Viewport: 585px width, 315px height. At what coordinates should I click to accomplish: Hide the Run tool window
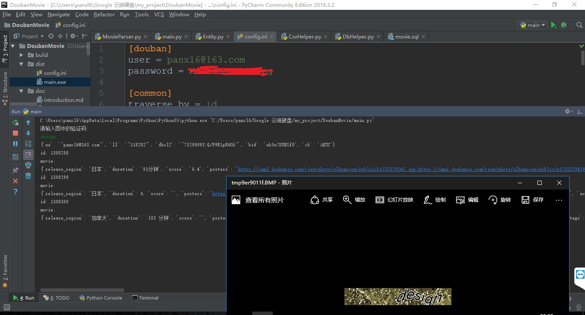tap(580, 111)
